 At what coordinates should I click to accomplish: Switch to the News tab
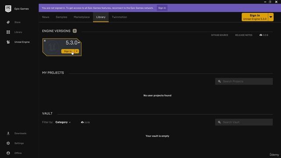46,17
